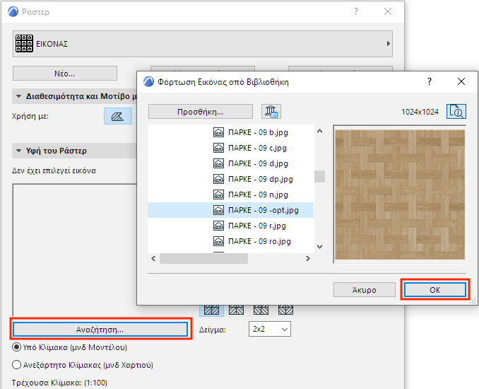Click the Αναζήτηση... button

pos(100,330)
